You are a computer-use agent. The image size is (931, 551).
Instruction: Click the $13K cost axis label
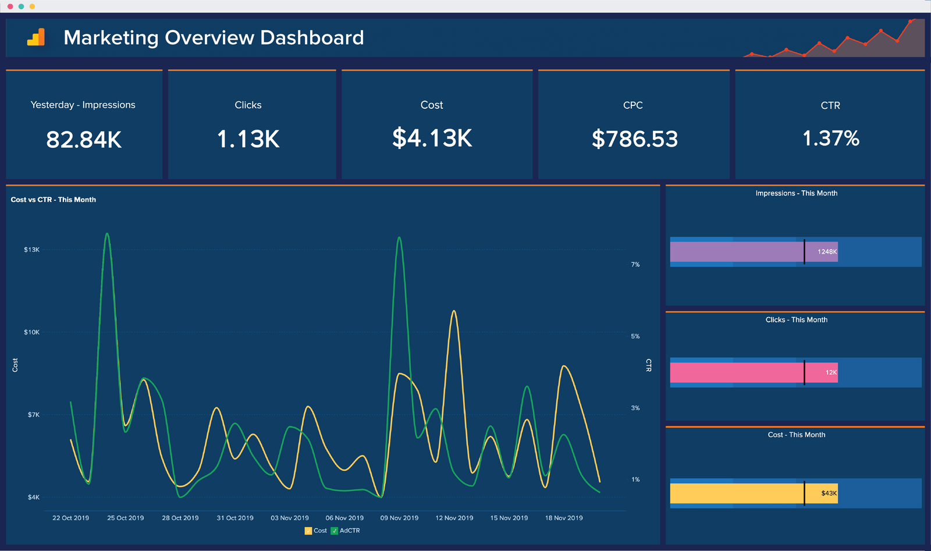pyautogui.click(x=32, y=250)
